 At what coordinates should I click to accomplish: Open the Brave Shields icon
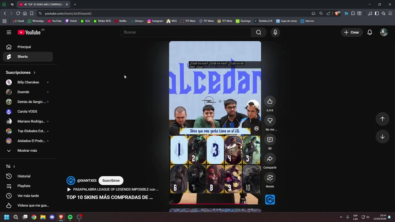[x=338, y=13]
